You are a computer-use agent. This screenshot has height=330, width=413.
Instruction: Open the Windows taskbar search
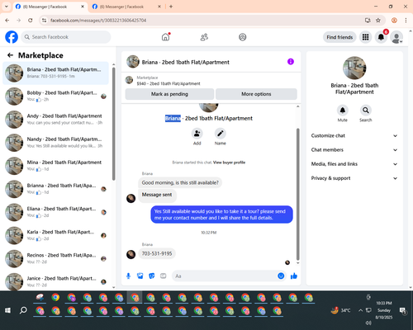click(x=23, y=310)
